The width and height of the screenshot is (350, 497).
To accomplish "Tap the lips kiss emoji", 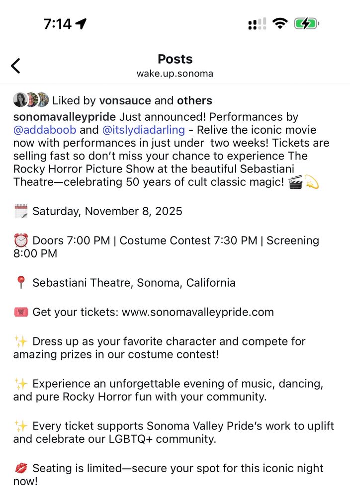I will click(x=21, y=468).
